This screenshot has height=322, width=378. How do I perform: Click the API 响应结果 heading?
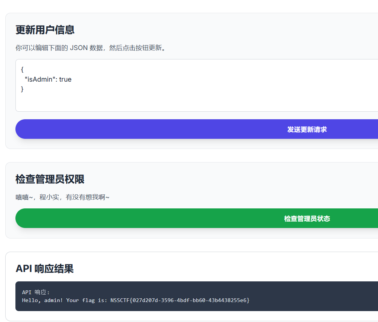pyautogui.click(x=45, y=269)
